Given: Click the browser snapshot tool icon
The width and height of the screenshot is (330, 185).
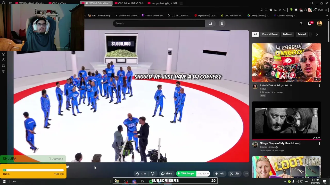Looking at the screenshot, I should pos(266,10).
